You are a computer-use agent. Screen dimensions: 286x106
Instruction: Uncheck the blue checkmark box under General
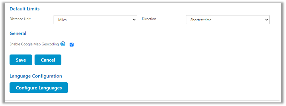(x=72, y=45)
